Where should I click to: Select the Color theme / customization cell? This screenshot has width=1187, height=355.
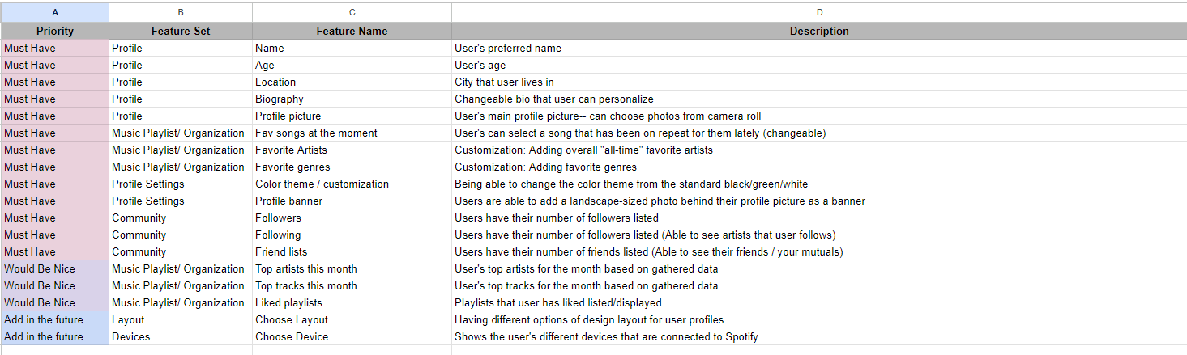tap(352, 184)
